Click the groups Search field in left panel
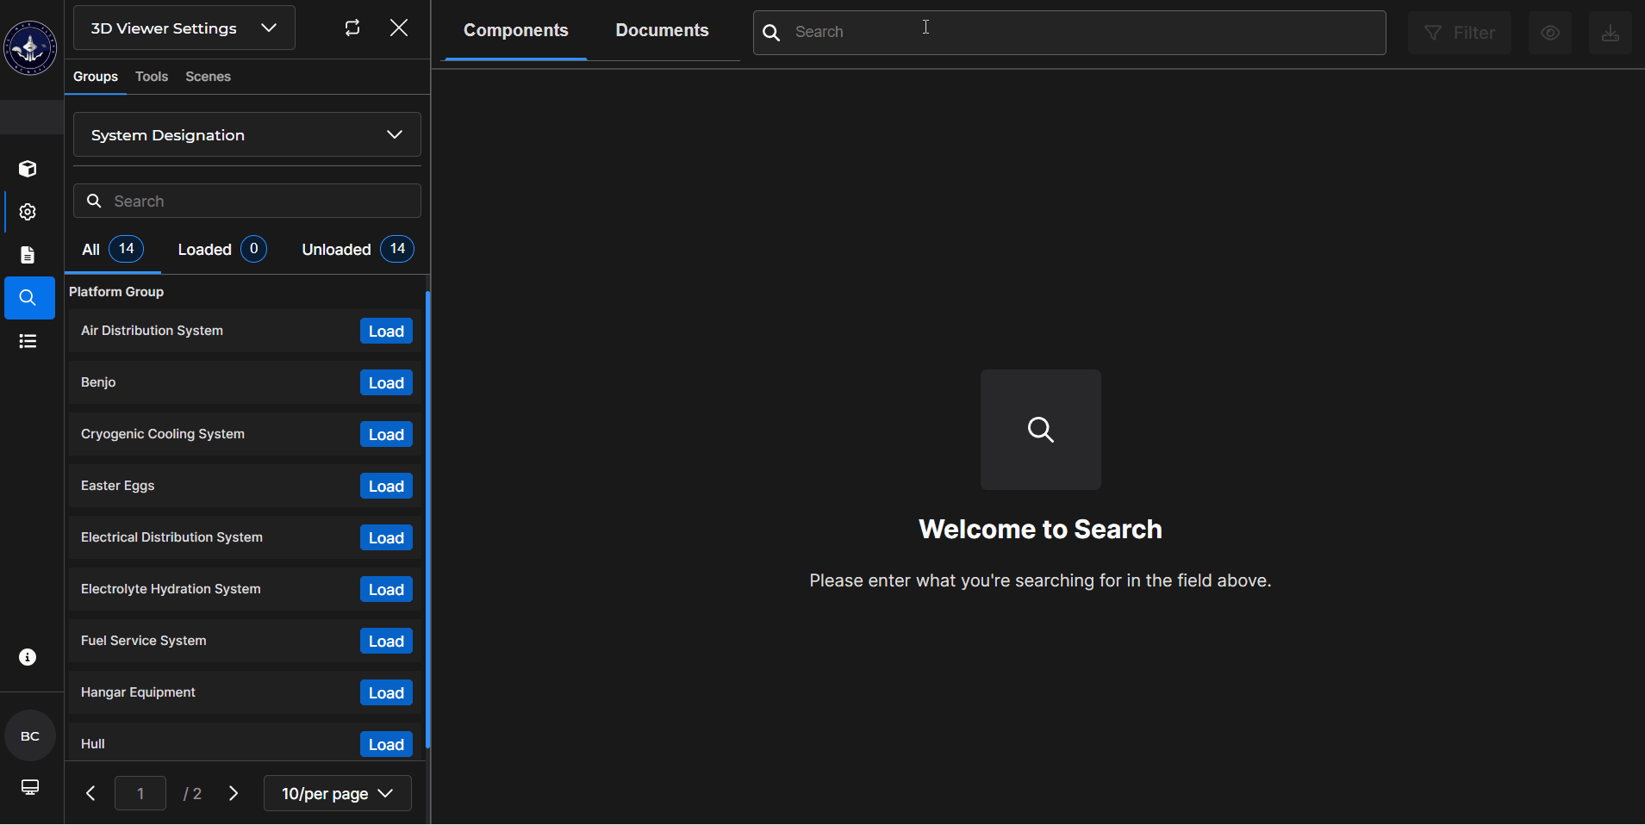The image size is (1645, 825). tap(247, 201)
